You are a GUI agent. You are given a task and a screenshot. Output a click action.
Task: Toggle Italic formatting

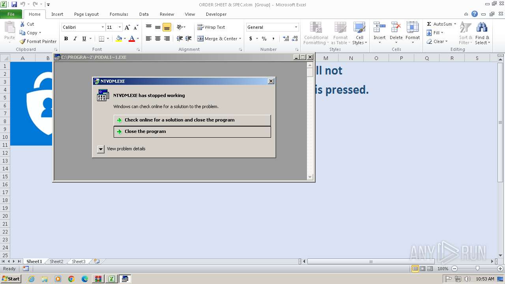(75, 39)
